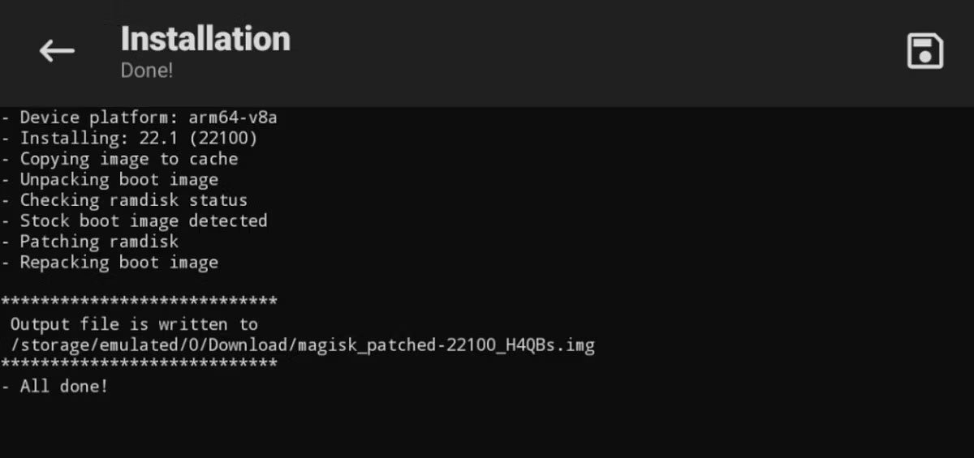Tap the back arrow icon
974x458 pixels.
pyautogui.click(x=57, y=51)
